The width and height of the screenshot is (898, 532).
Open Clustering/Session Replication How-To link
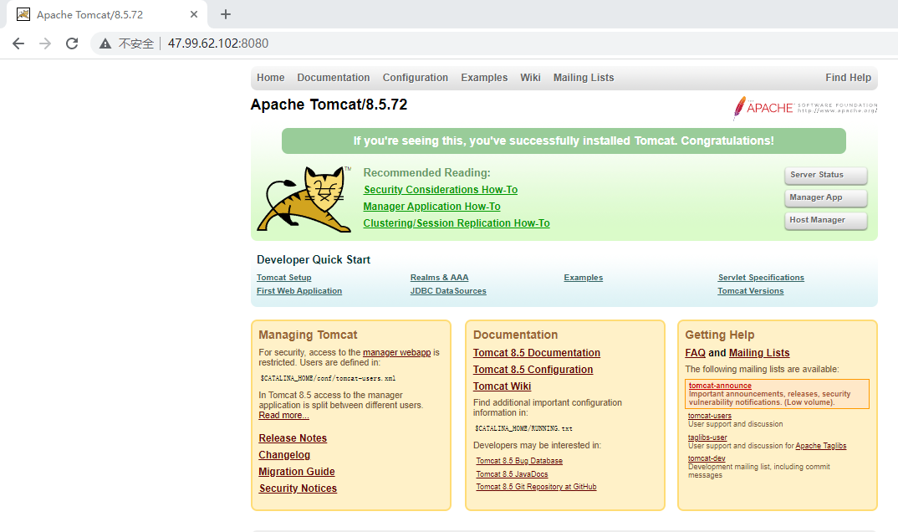[457, 223]
